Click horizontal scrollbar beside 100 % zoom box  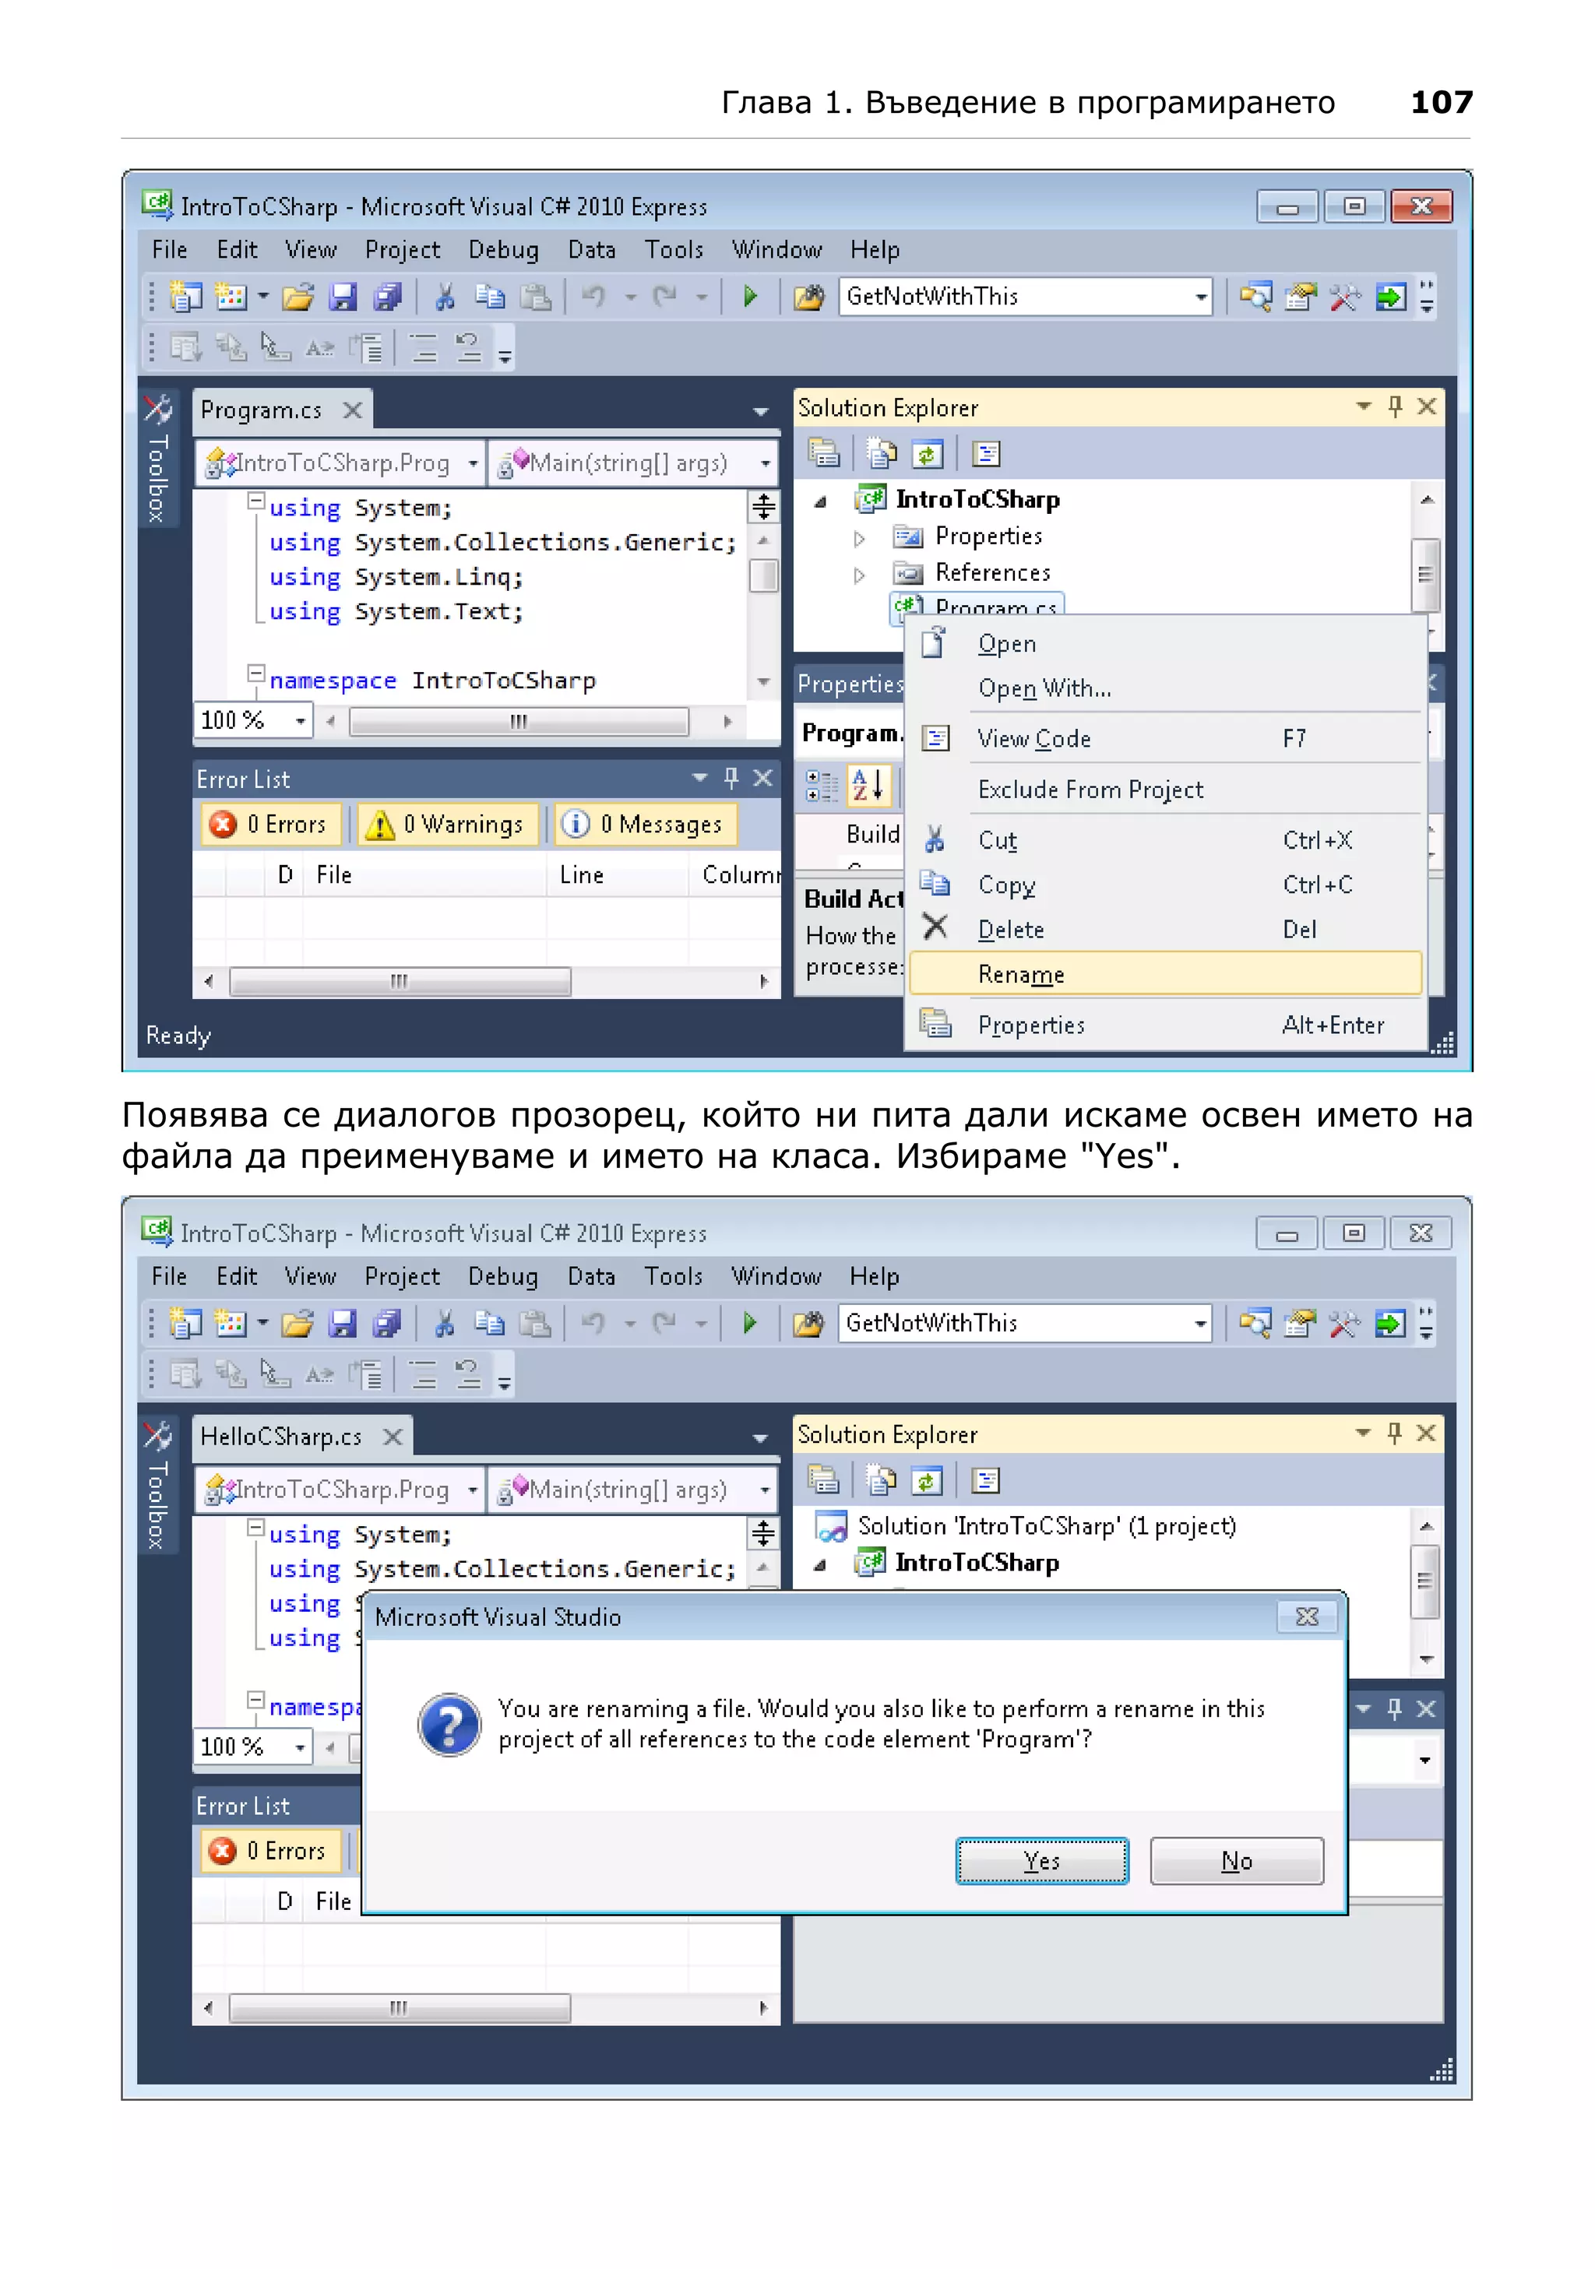coord(518,721)
